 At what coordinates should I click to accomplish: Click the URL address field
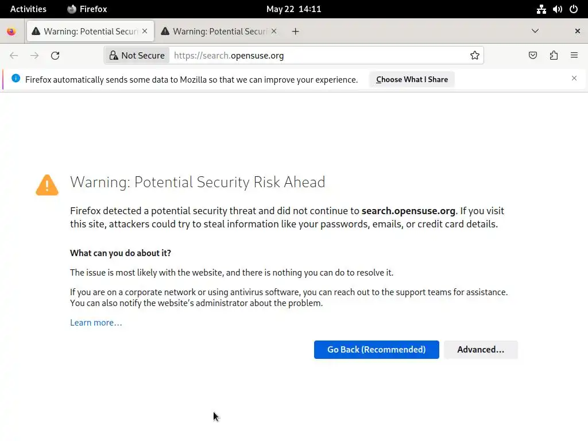pyautogui.click(x=316, y=56)
